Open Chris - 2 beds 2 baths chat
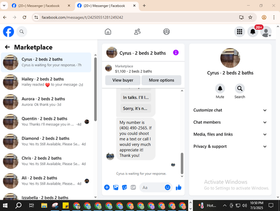Viewport: 280px width, 211px height. (x=46, y=161)
